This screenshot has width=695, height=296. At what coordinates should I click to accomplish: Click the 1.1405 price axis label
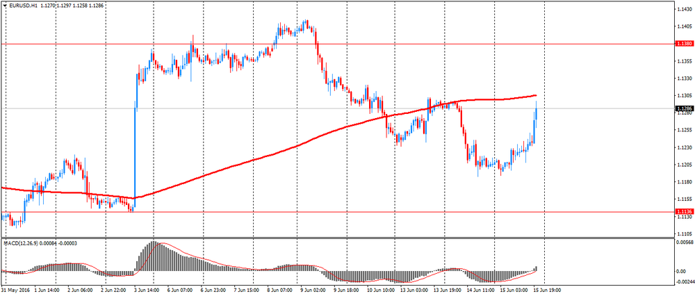(683, 26)
